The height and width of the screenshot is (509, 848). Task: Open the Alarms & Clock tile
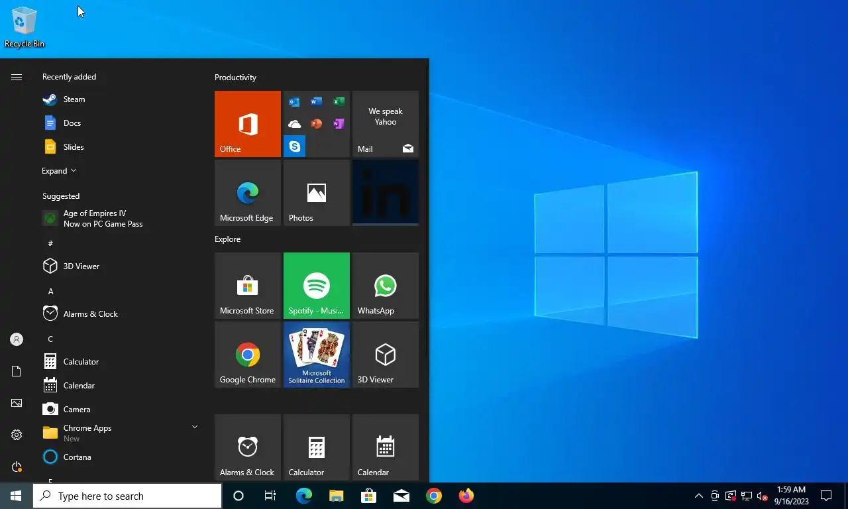coord(248,447)
